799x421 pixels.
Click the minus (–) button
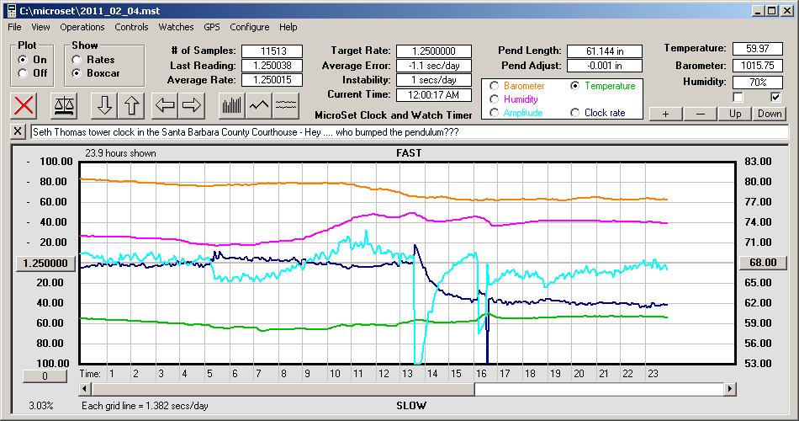click(x=700, y=114)
